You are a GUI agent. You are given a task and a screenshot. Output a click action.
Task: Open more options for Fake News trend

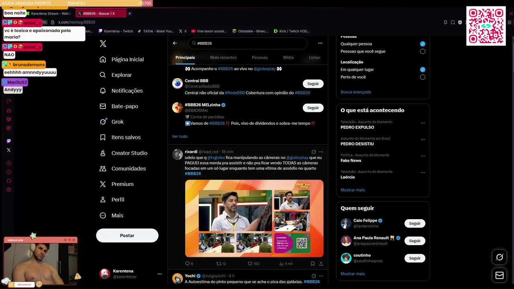click(x=422, y=156)
